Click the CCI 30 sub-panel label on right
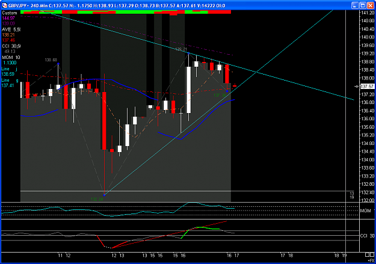The height and width of the screenshot is (264, 376). [x=368, y=236]
